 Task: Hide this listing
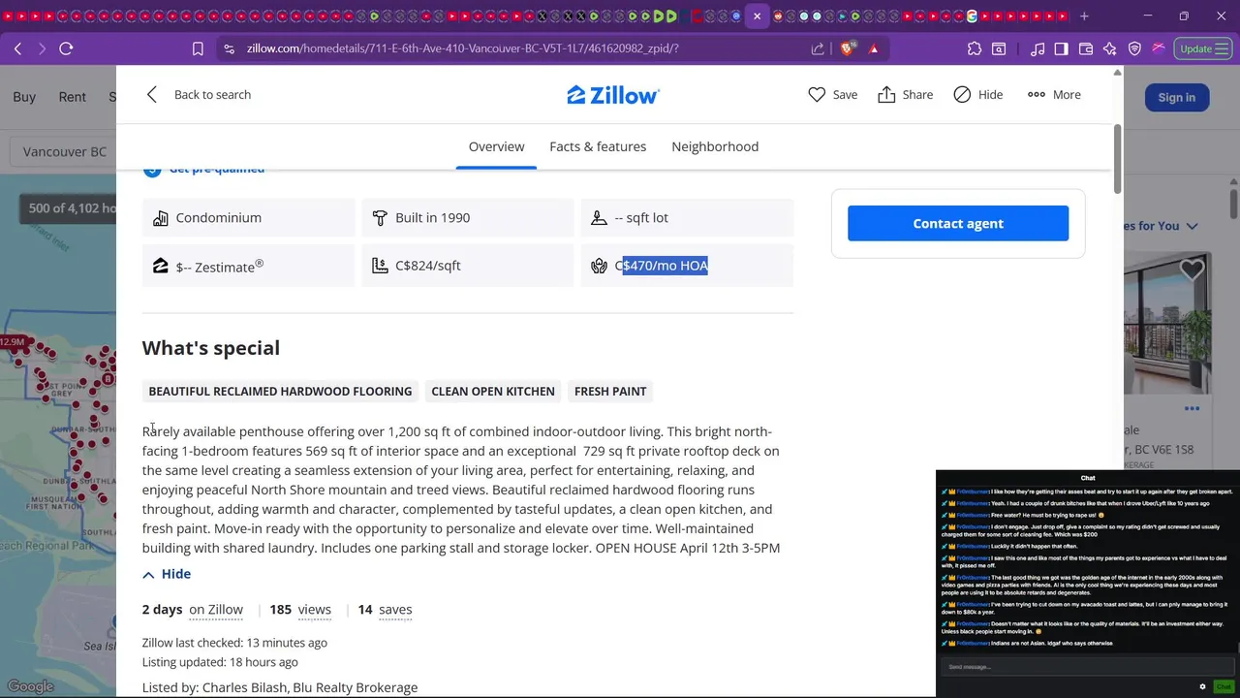[x=977, y=94]
